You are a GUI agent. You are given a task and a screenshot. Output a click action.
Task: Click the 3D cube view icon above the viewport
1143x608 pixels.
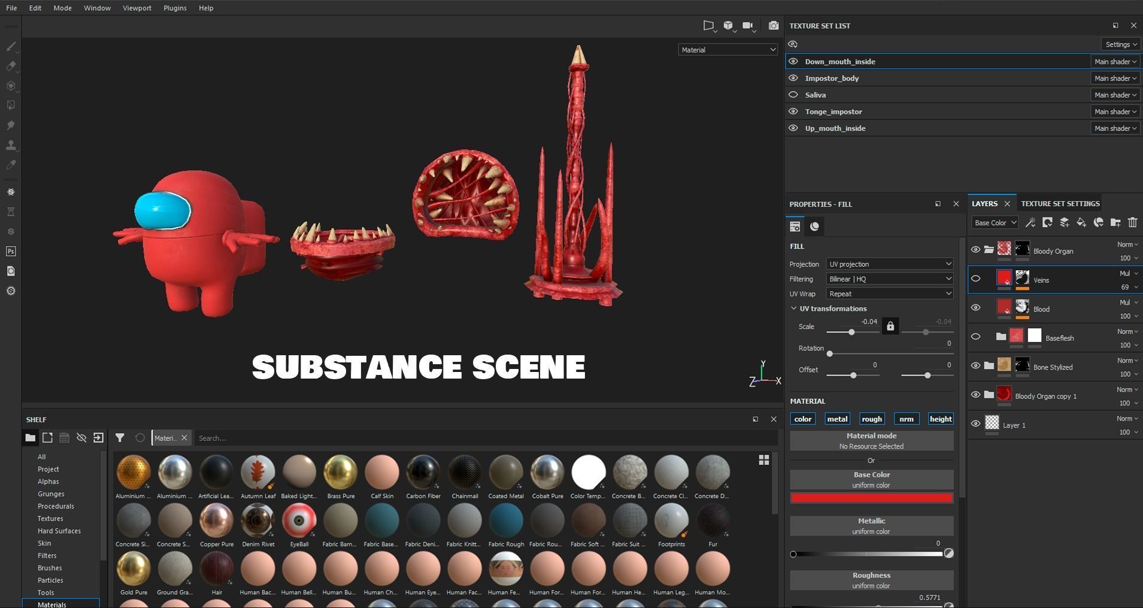tap(728, 26)
